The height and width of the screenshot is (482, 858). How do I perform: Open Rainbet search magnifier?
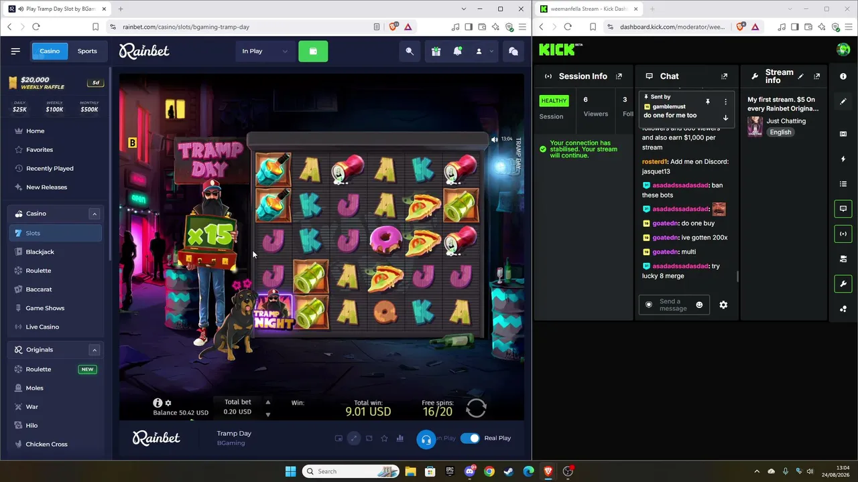pos(410,51)
